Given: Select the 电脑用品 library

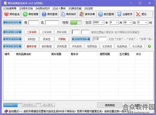Looking at the screenshot, I should tap(122, 47).
